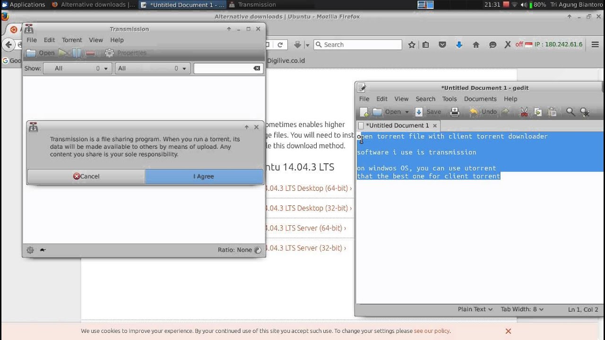This screenshot has height=340, width=605.
Task: Create new document in gedit toolbar
Action: pyautogui.click(x=364, y=112)
